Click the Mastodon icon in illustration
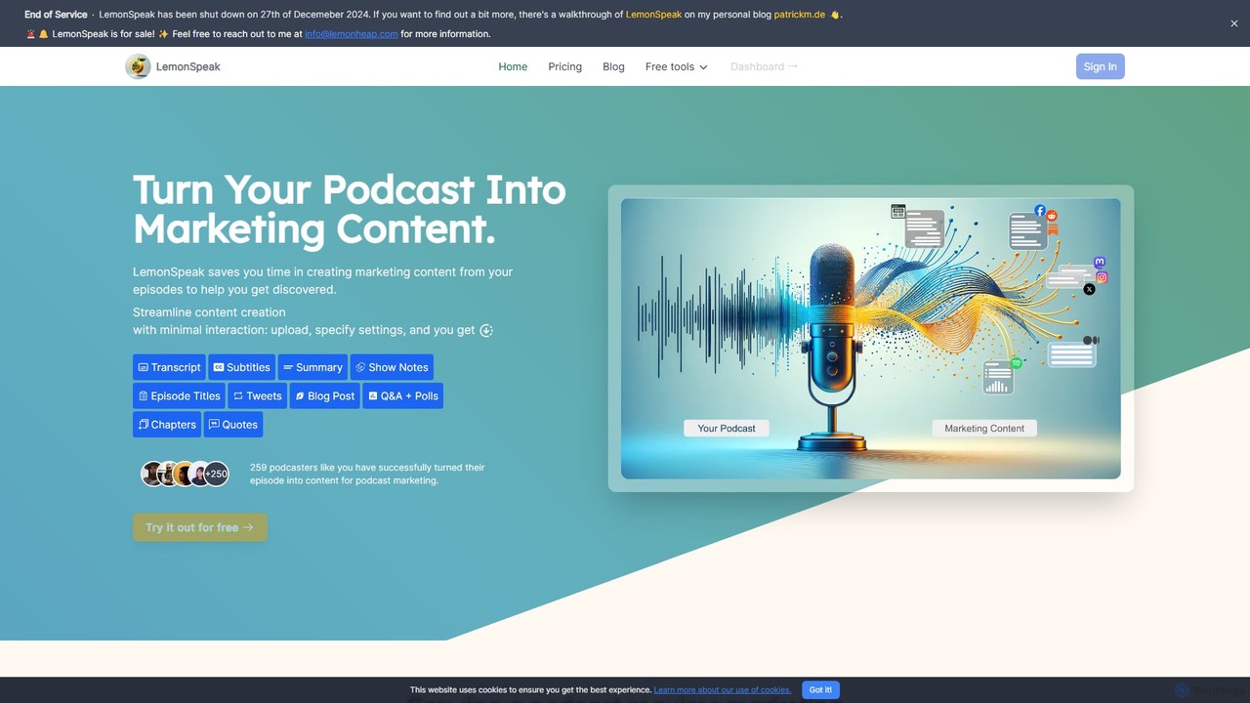1250x703 pixels. point(1101,263)
